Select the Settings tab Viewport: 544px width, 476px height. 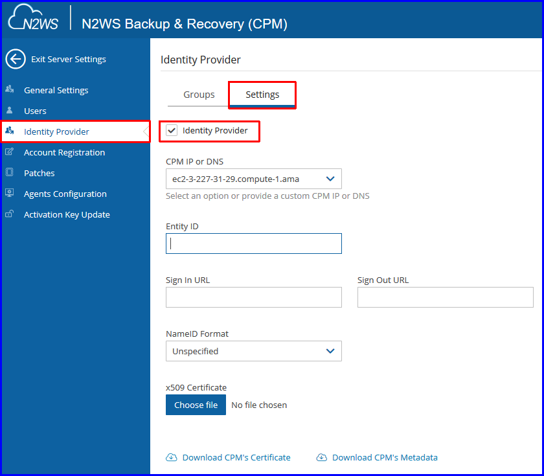[x=262, y=95]
